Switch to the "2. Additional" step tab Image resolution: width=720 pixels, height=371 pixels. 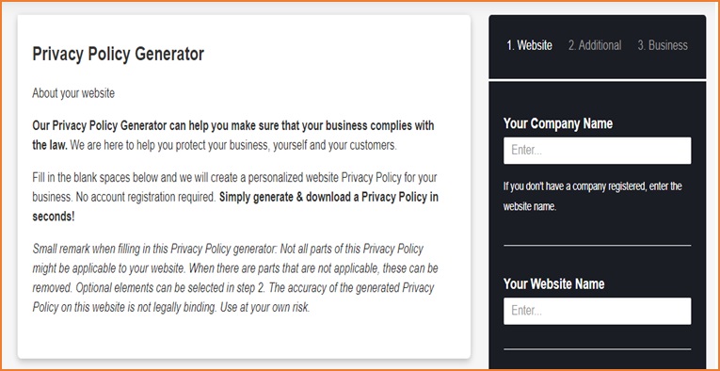tap(595, 45)
